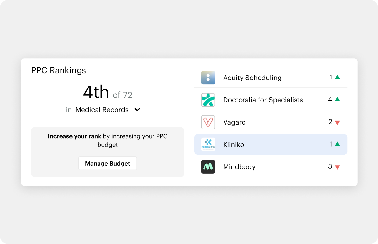Click the green up arrow beside Acuity Scheduling
378x244 pixels.
pyautogui.click(x=337, y=77)
